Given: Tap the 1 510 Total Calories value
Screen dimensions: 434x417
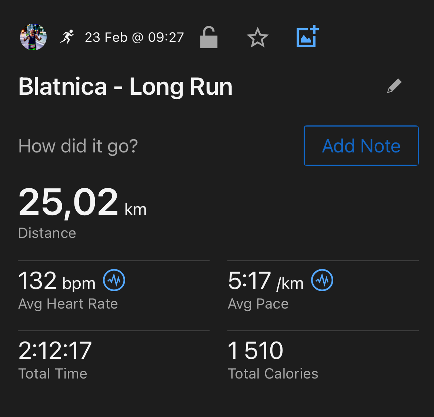Looking at the screenshot, I should pos(255,350).
